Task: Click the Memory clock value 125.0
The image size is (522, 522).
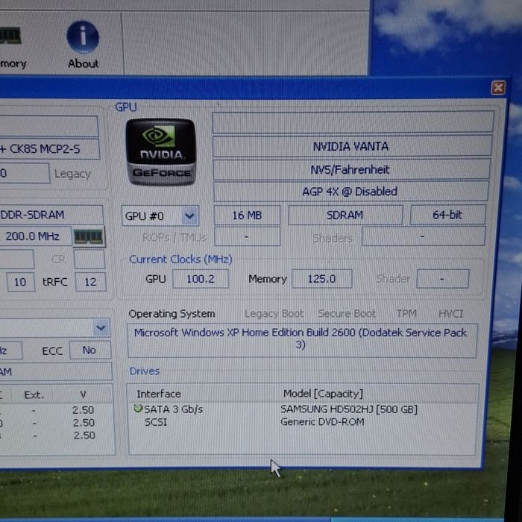Action: [321, 279]
